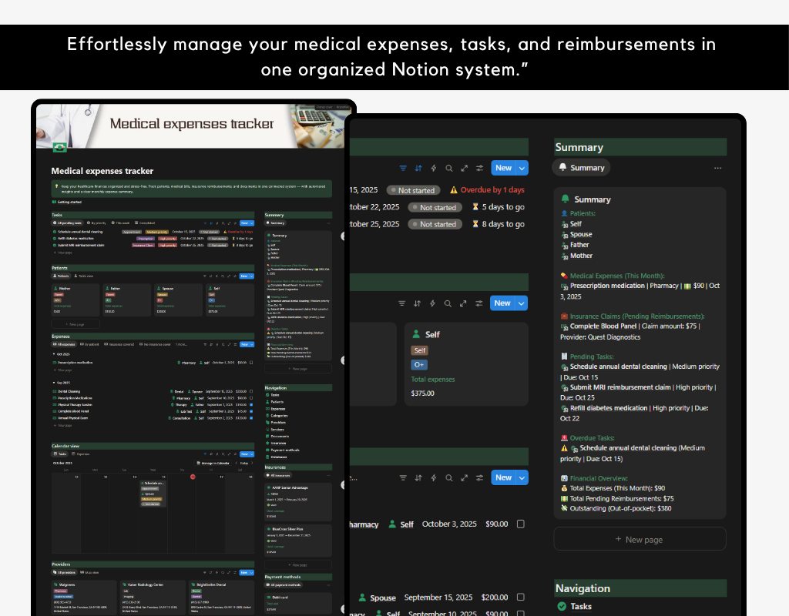The width and height of the screenshot is (789, 616).
Task: Open the view settings sliders icon in the enlarged Tasks toolbar
Action: (x=479, y=169)
